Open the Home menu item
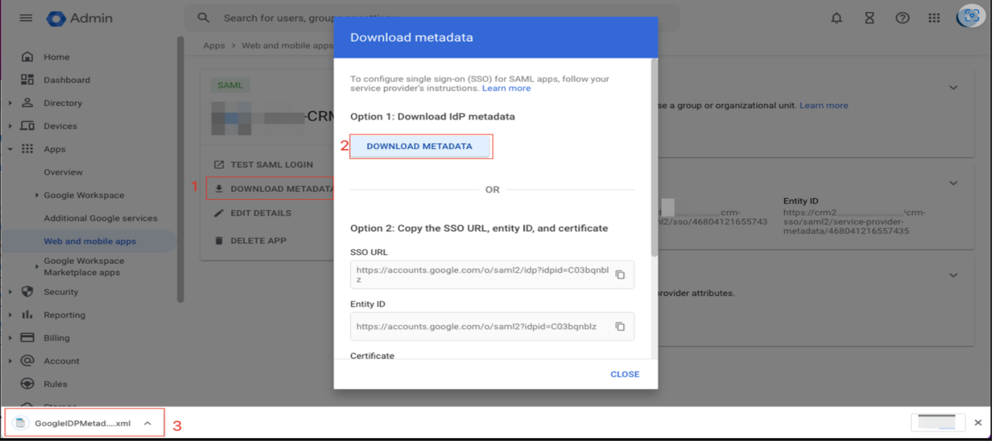 (x=57, y=57)
